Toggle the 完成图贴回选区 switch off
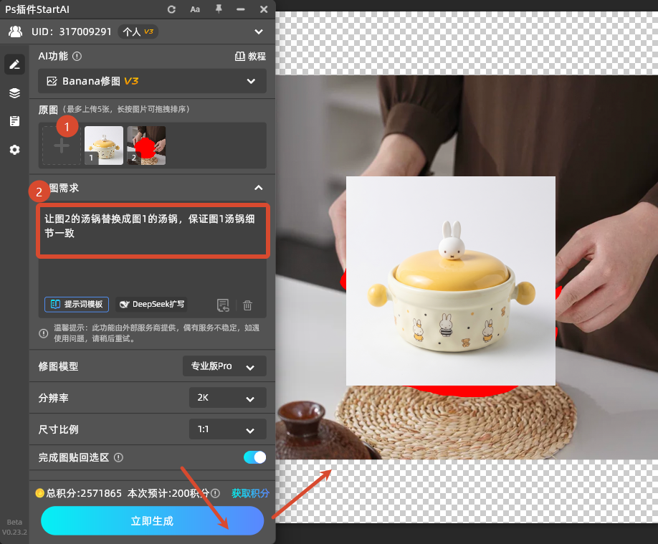The width and height of the screenshot is (658, 544). [x=255, y=457]
